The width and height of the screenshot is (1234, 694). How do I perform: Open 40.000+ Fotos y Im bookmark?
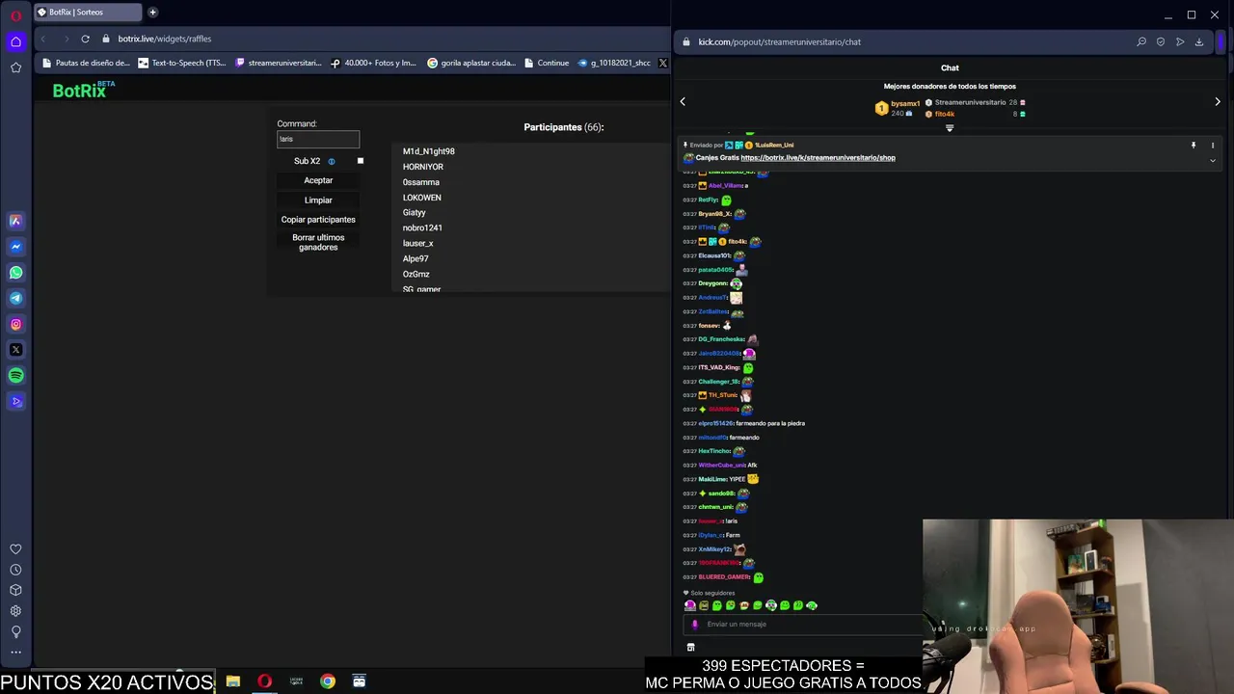(374, 63)
